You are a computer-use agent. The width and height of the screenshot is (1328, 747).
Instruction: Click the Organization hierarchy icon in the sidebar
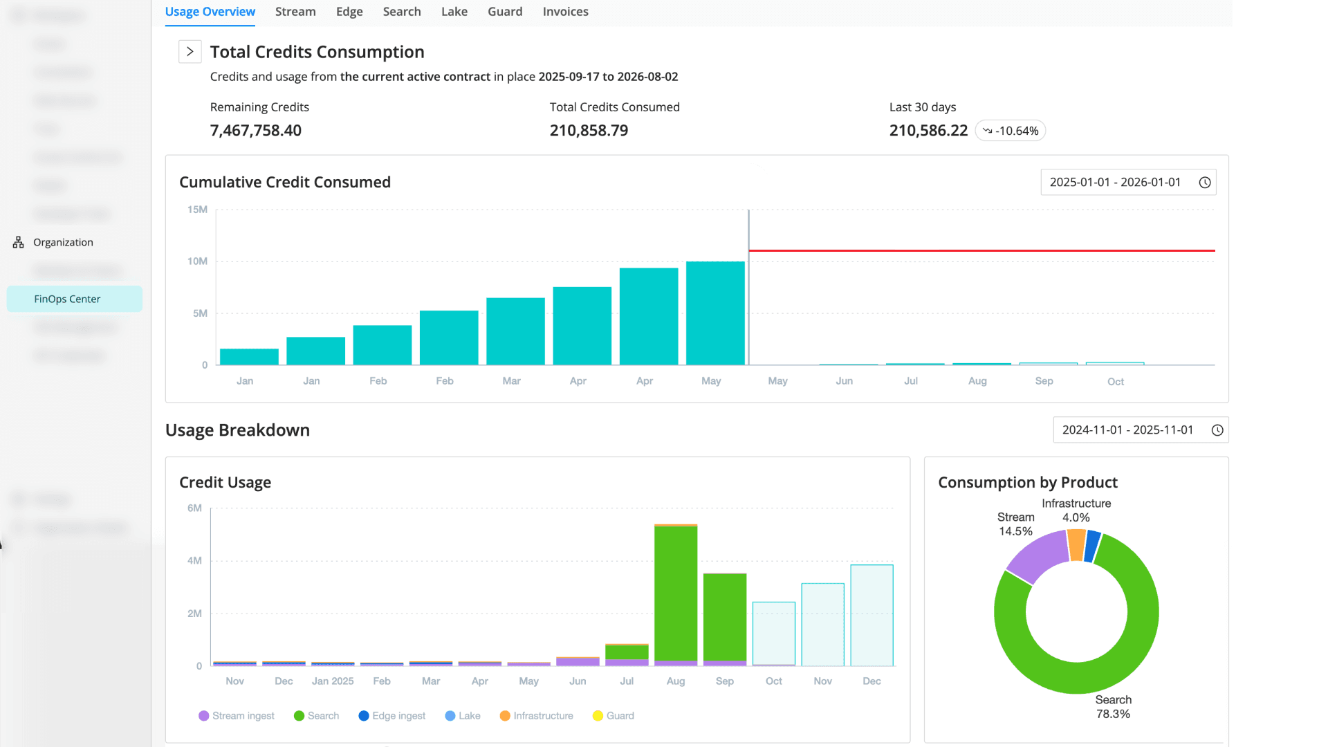click(x=17, y=241)
